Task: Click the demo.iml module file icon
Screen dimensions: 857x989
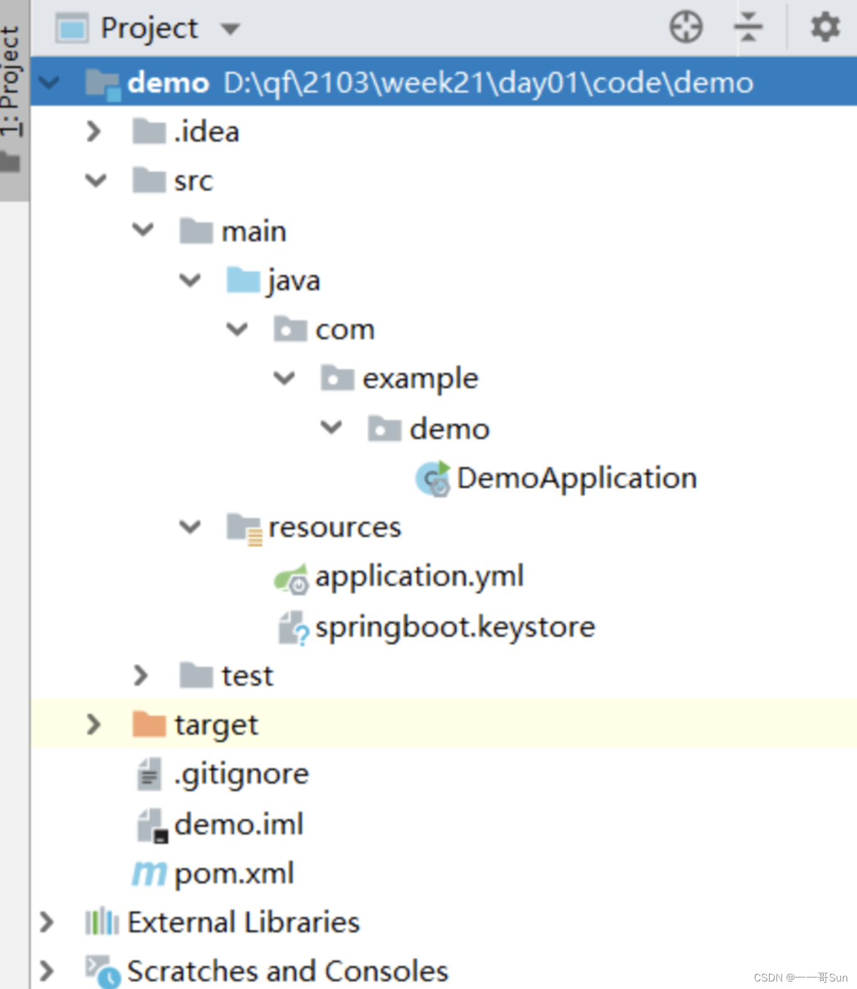Action: (153, 826)
